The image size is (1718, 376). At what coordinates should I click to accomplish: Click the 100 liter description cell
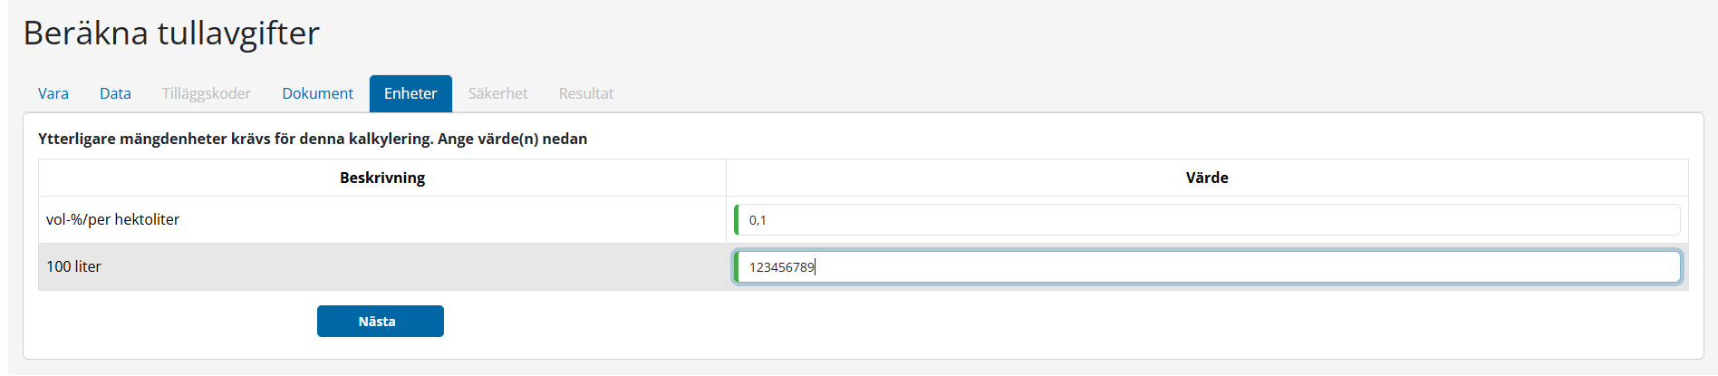(x=74, y=266)
